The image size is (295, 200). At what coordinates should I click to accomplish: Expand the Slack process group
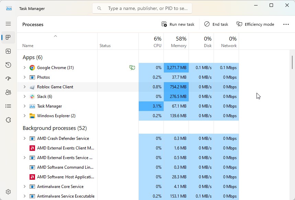pyautogui.click(x=24, y=97)
